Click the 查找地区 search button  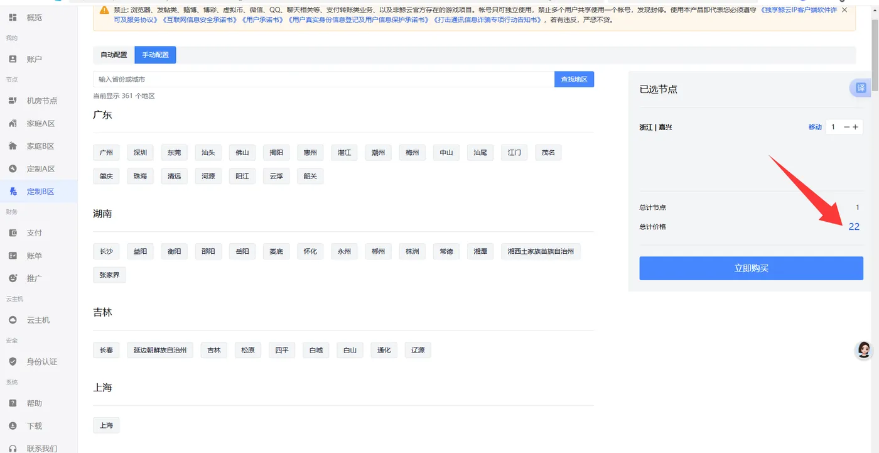coord(574,79)
